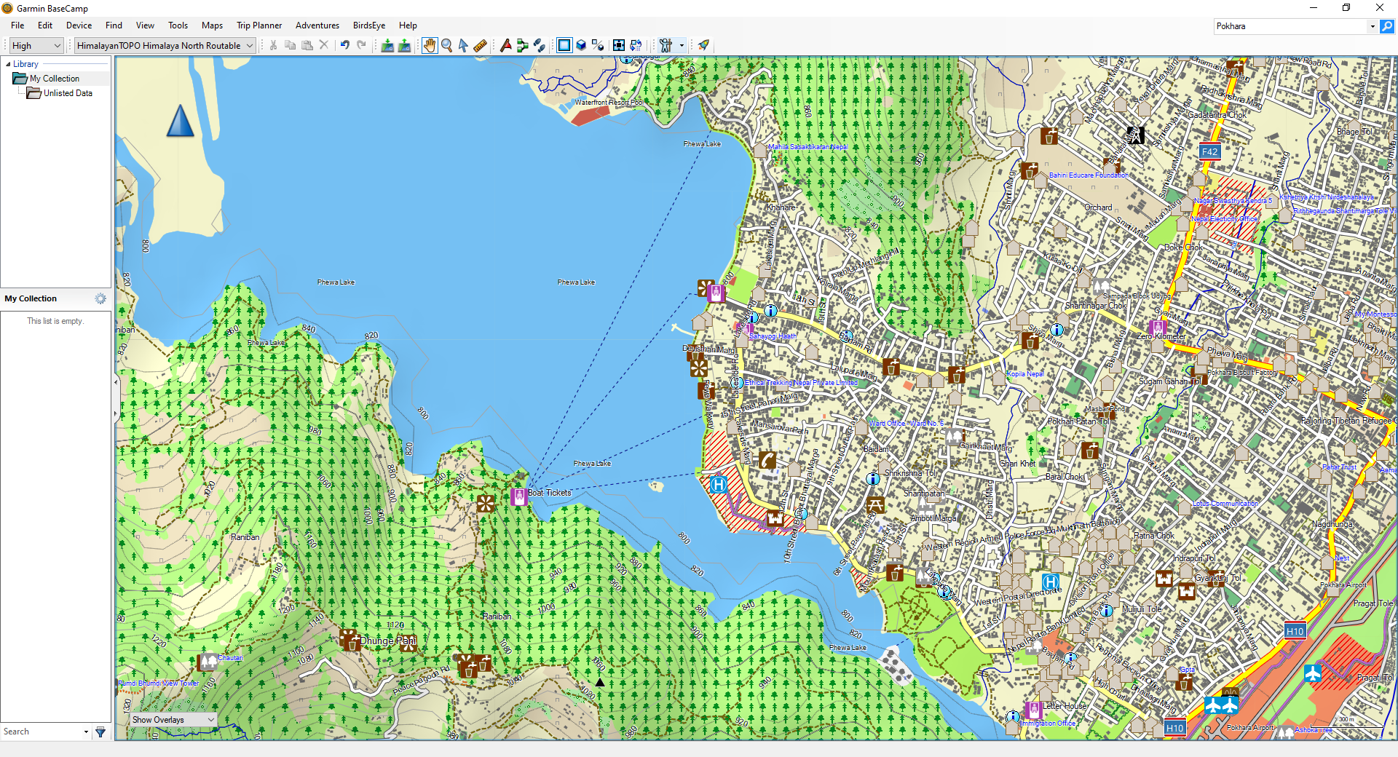Image resolution: width=1398 pixels, height=757 pixels.
Task: Click the Zero Kilometer map label
Action: point(1161,336)
